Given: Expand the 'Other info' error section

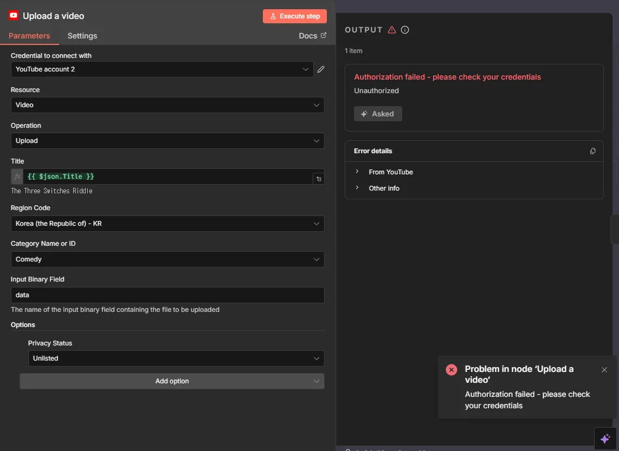Looking at the screenshot, I should click(x=384, y=188).
